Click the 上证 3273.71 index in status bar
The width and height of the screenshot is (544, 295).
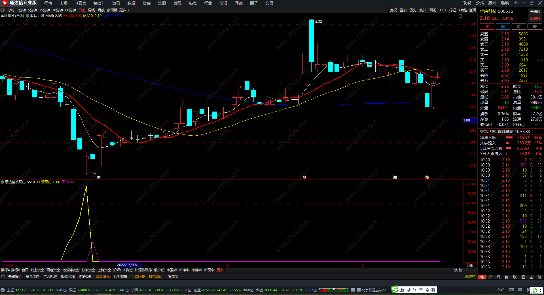(x=17, y=290)
